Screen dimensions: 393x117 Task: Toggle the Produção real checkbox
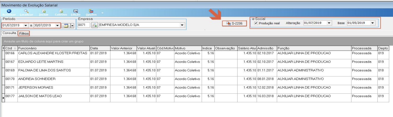pos(256,23)
